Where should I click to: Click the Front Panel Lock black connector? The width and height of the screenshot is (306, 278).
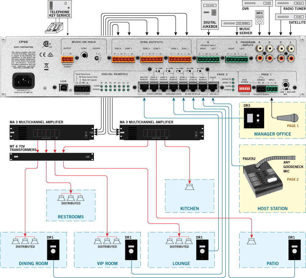pyautogui.click(x=82, y=89)
